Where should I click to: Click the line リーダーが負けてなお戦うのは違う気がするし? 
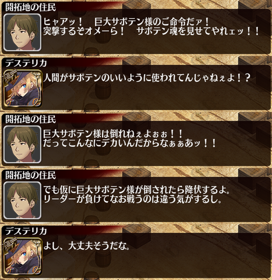[x=133, y=200]
